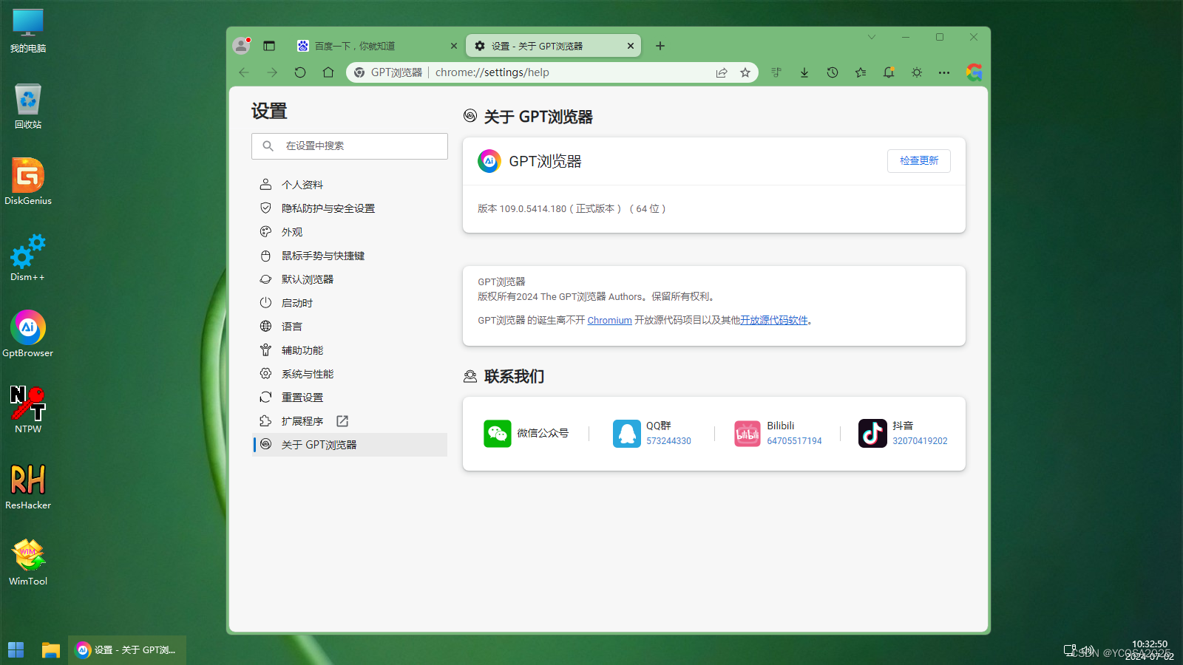1183x665 pixels.
Task: Launch NTPW from desktop
Action: [x=28, y=410]
